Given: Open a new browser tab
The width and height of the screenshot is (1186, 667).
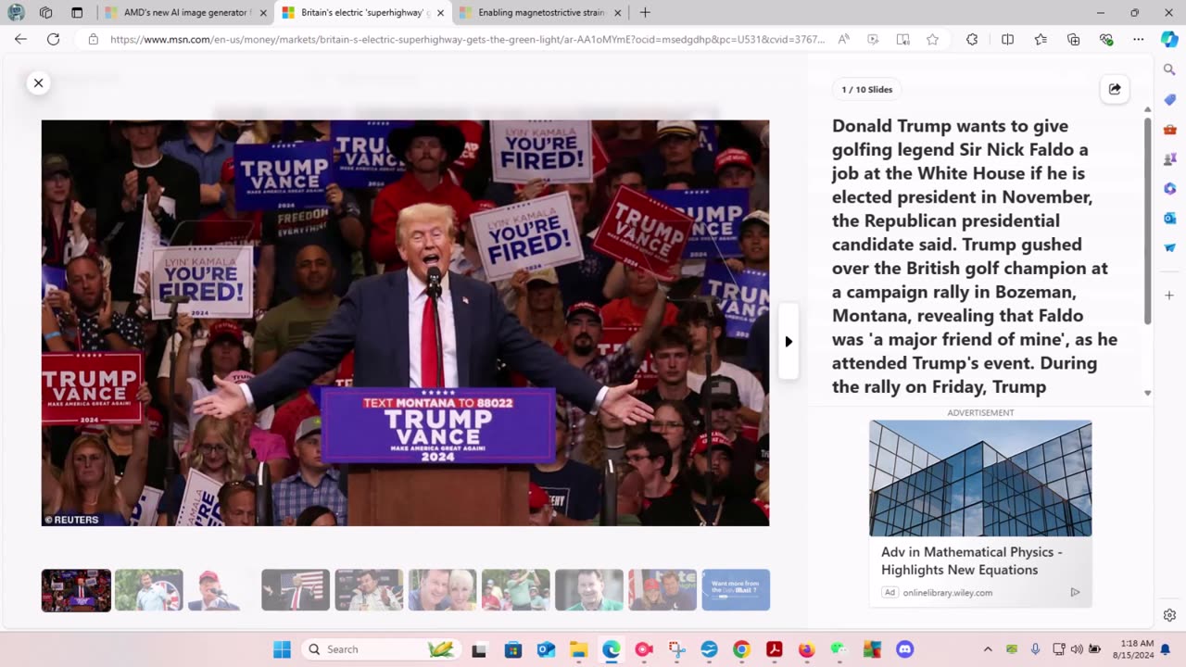Looking at the screenshot, I should [x=645, y=13].
